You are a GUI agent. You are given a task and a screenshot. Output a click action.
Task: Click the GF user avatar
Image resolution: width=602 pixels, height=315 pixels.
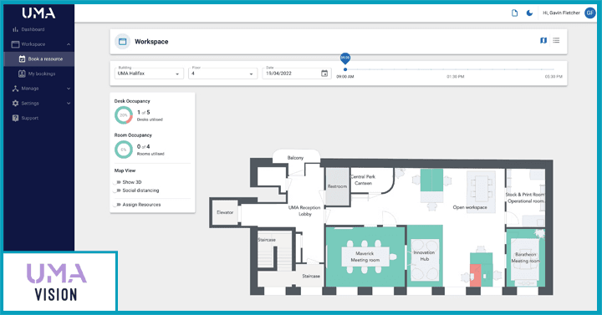click(x=589, y=13)
